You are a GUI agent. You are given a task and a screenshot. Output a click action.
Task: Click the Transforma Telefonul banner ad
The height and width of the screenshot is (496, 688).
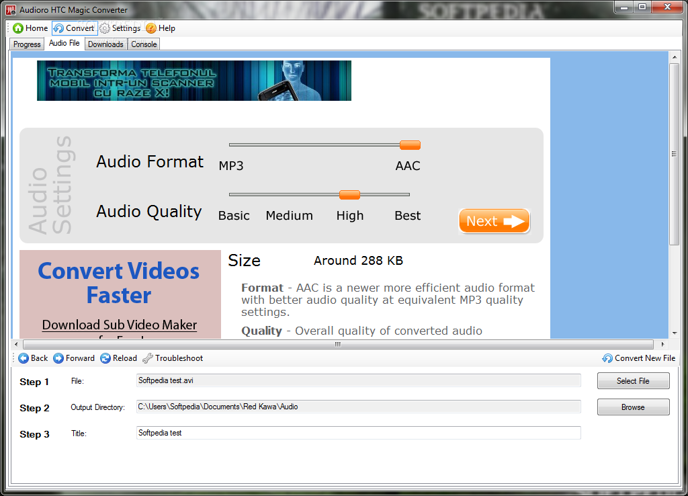(194, 81)
